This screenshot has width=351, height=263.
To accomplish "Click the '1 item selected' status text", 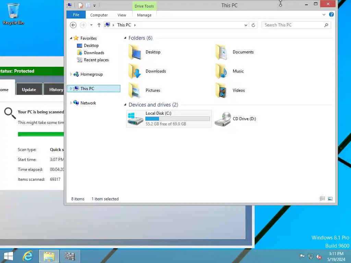I will coord(105,199).
